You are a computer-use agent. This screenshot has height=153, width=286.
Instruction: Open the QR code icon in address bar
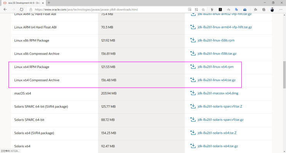[x=196, y=10]
